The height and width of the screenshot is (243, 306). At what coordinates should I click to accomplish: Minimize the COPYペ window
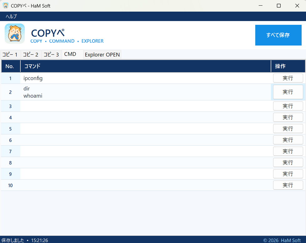[261, 6]
